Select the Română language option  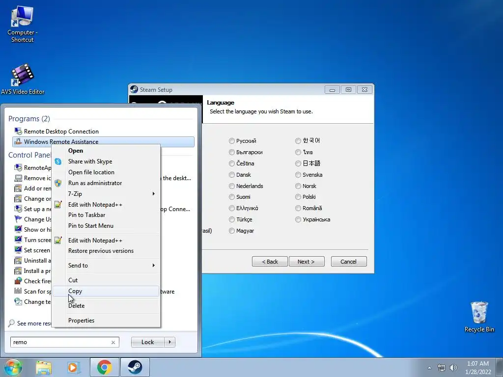[308, 208]
